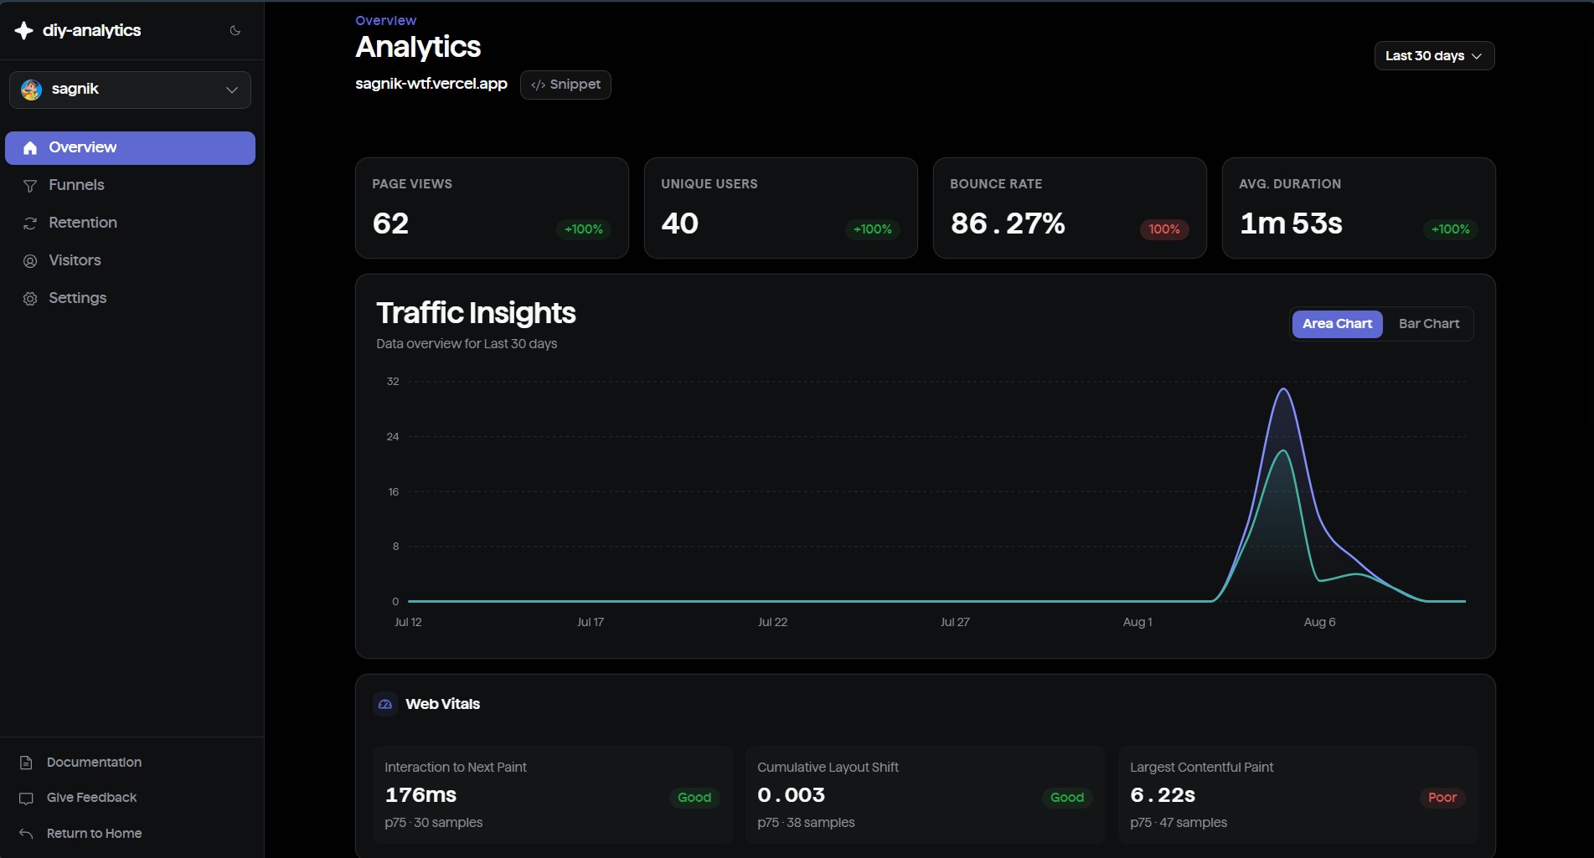Toggle dark mode moon icon

pyautogui.click(x=235, y=30)
